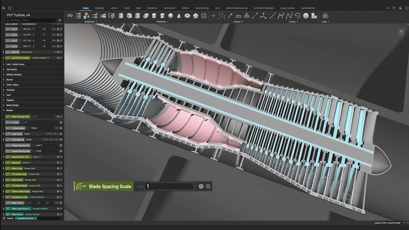Screen dimensions: 409x230
Task: Expand the Exit Nozzle section
Action: point(4,69)
